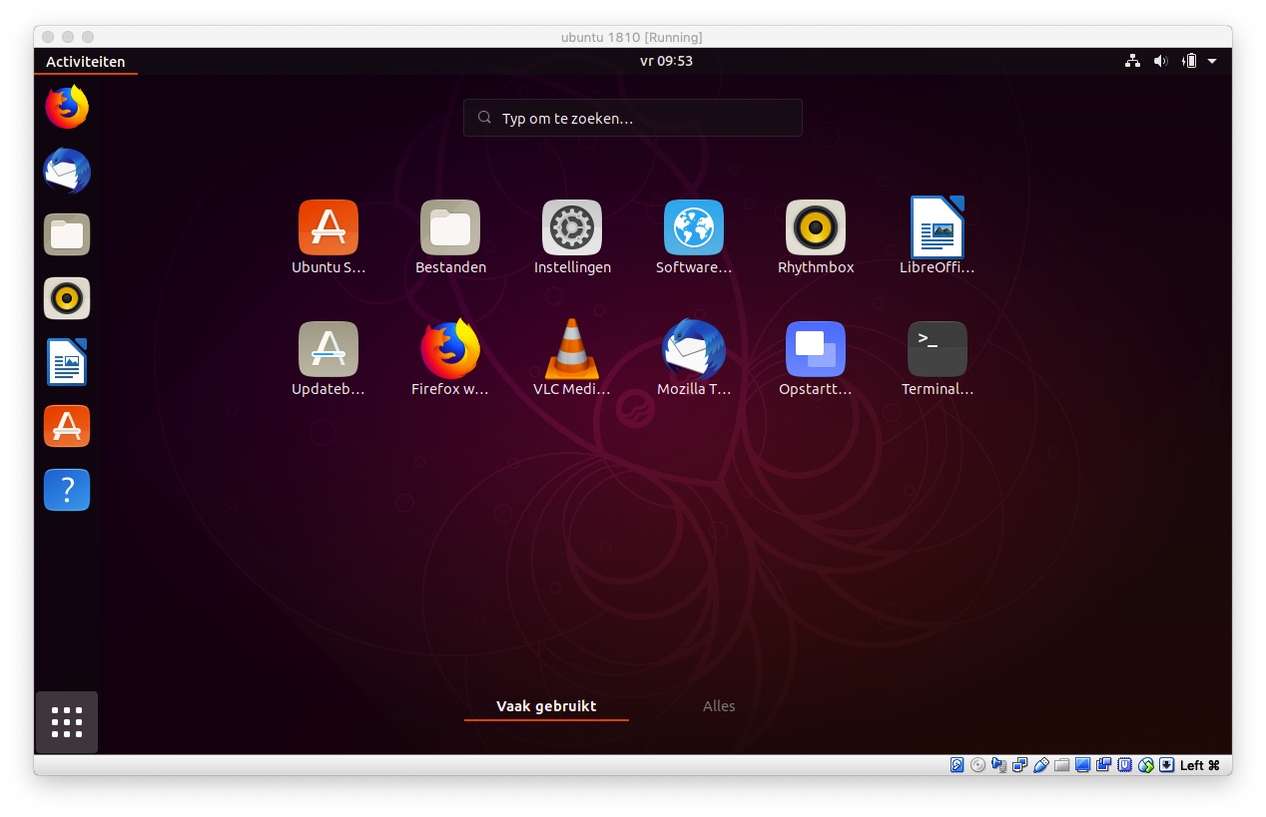Screen dimensions: 1266x817
Task: Open the Opstarttoepassingen app icon
Action: [x=815, y=350]
